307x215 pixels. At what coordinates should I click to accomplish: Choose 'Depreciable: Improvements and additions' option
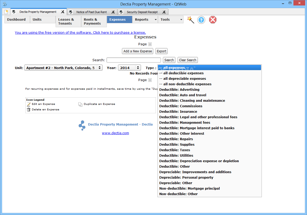coord(209,172)
